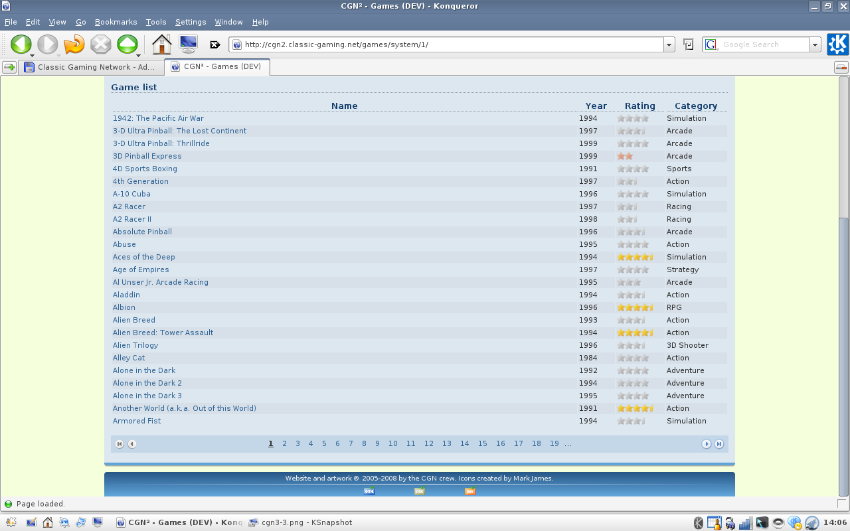
Task: Click the star rating of Aces of the Deep
Action: click(635, 257)
